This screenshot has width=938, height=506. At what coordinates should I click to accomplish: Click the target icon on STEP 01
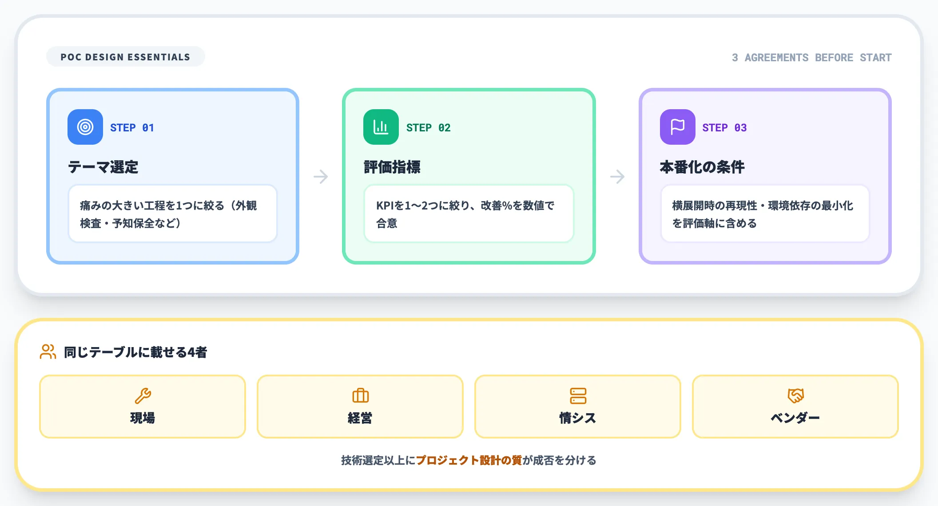pyautogui.click(x=85, y=127)
